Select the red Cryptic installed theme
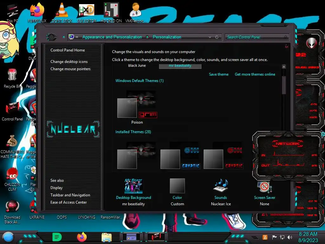Screen dimensions: 325x244 tap(223, 155)
